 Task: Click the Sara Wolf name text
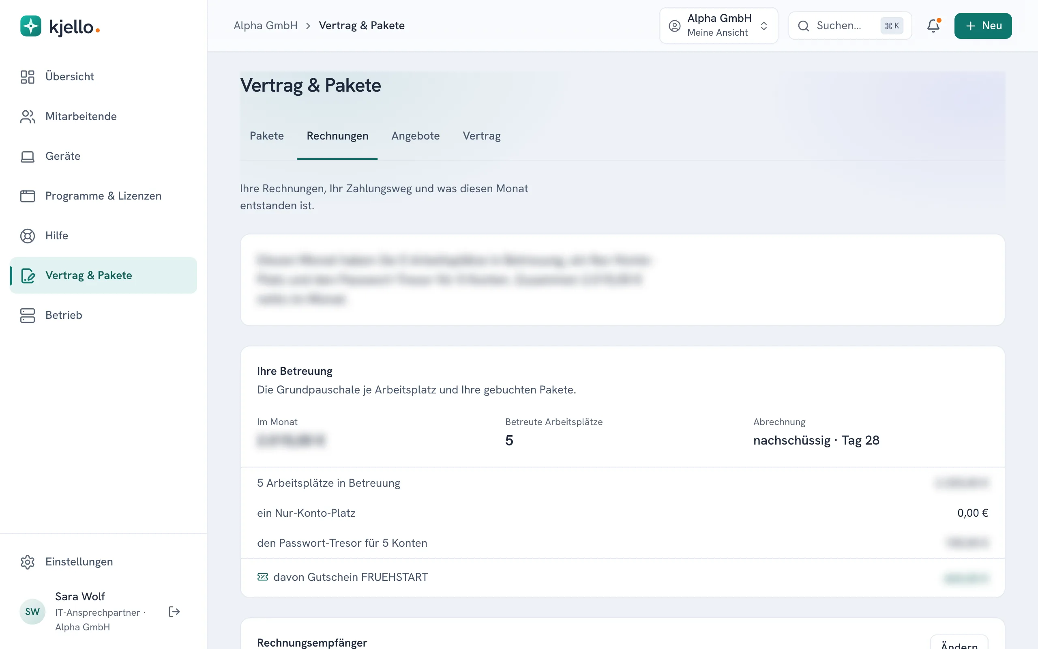point(80,597)
